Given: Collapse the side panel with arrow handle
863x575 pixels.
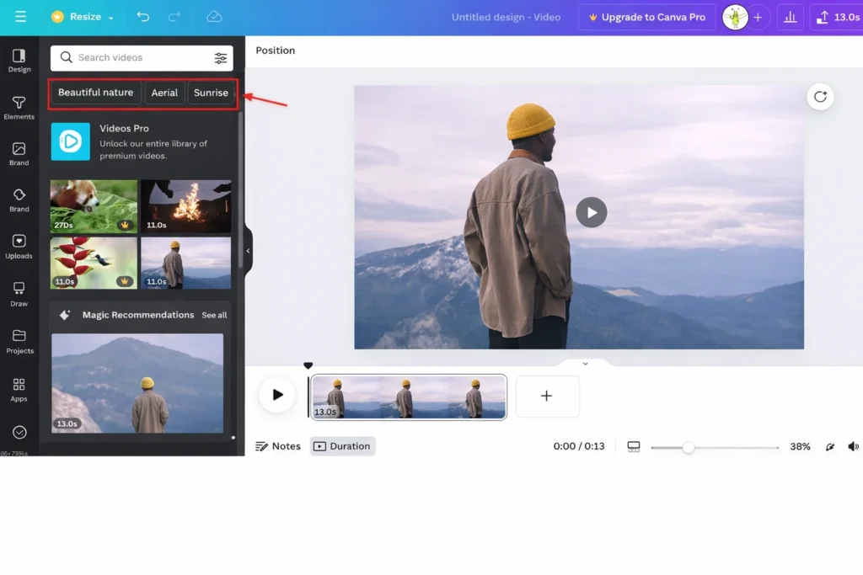Looking at the screenshot, I should 248,251.
